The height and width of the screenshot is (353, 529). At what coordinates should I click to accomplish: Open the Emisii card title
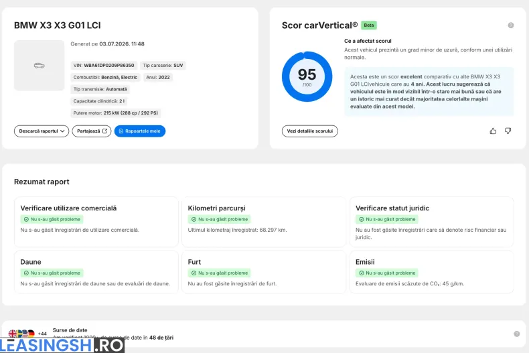click(x=365, y=262)
